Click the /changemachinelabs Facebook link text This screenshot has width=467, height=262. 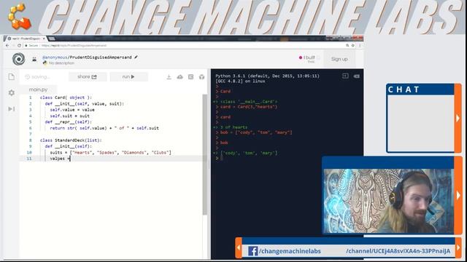[x=290, y=251]
